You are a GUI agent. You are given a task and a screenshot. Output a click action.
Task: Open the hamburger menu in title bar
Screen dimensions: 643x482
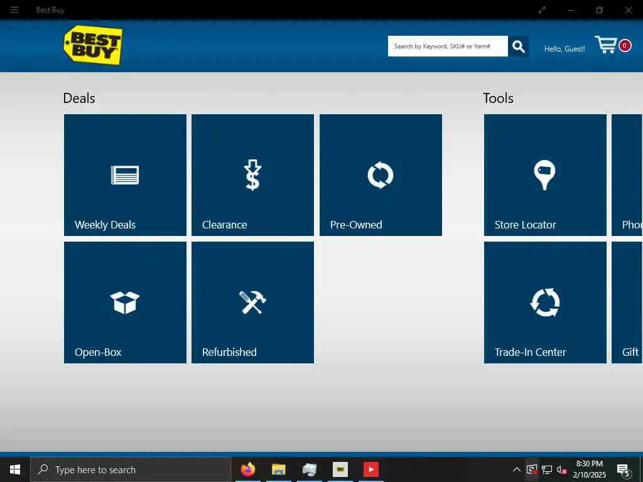coord(14,10)
